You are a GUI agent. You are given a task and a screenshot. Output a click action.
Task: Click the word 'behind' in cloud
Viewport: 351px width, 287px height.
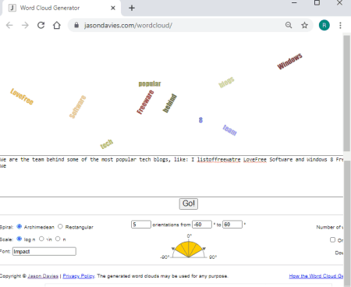click(169, 103)
